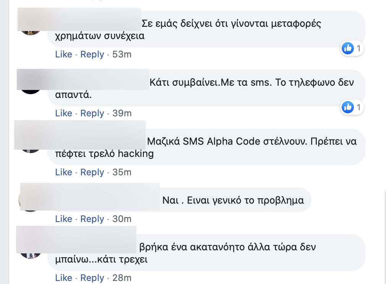Open the 39m timestamp link
The image size is (386, 284).
(122, 113)
